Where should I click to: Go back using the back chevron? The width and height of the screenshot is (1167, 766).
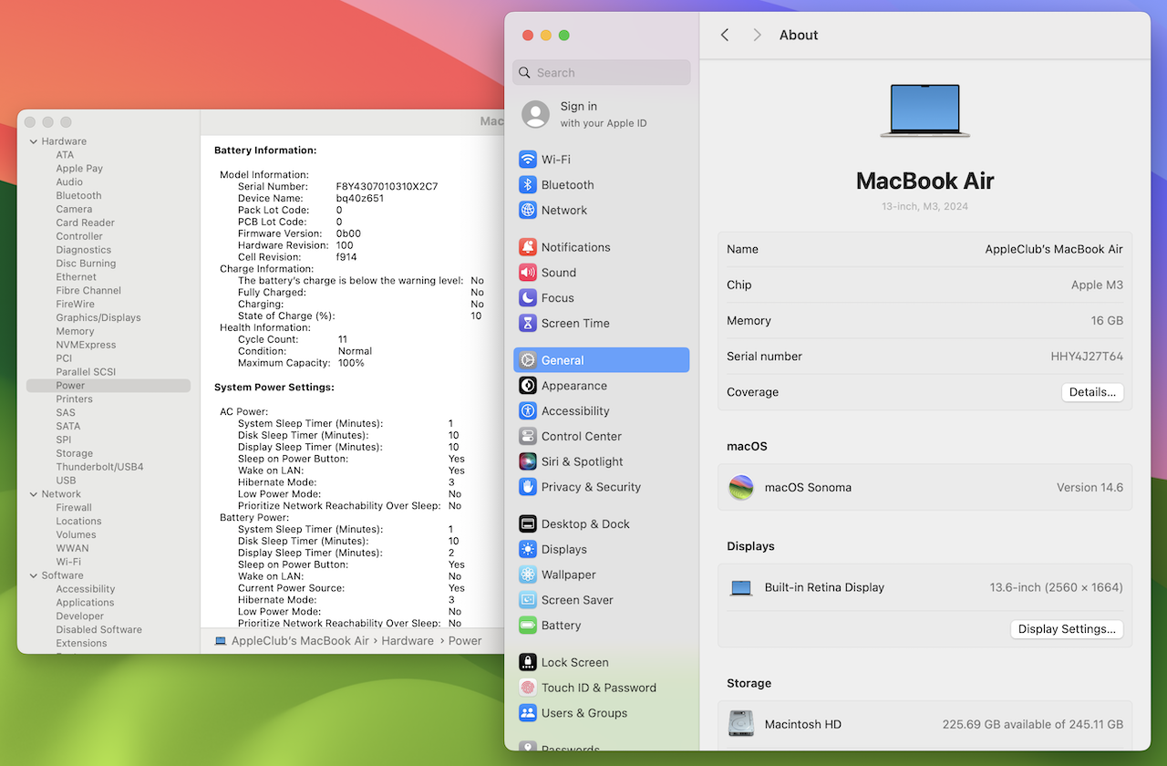[x=725, y=35]
